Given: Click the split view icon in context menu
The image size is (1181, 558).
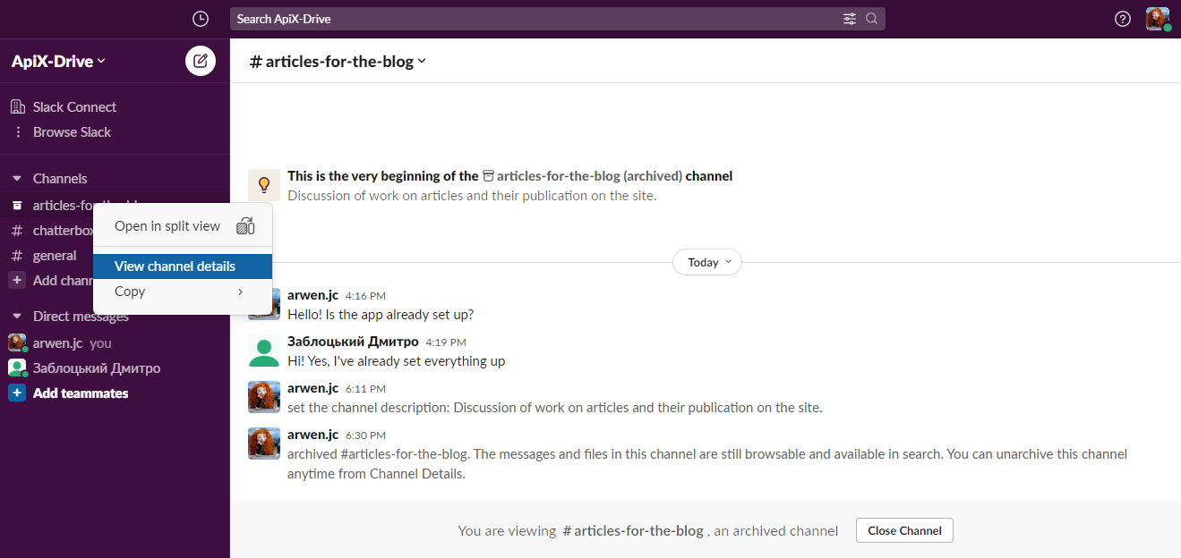Looking at the screenshot, I should click(245, 226).
